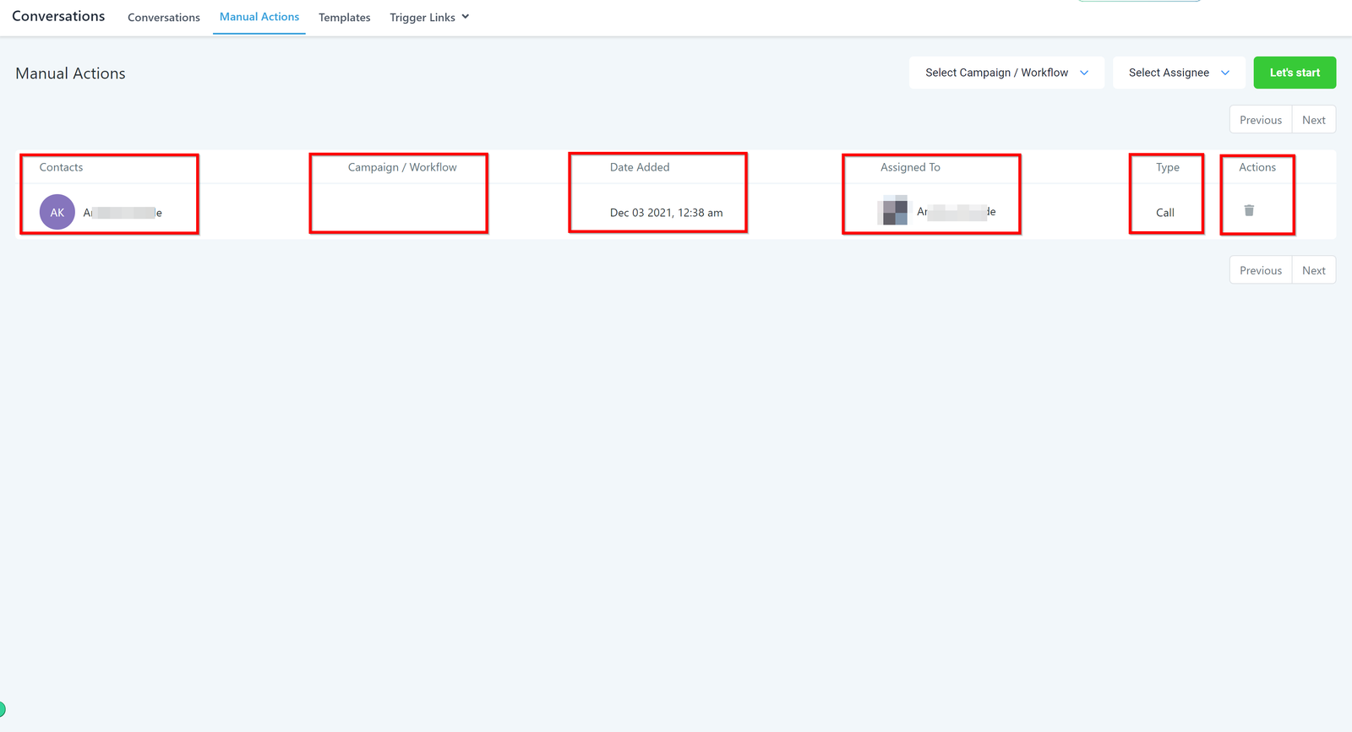Image resolution: width=1352 pixels, height=732 pixels.
Task: Click Next below the table
Action: [x=1313, y=270]
